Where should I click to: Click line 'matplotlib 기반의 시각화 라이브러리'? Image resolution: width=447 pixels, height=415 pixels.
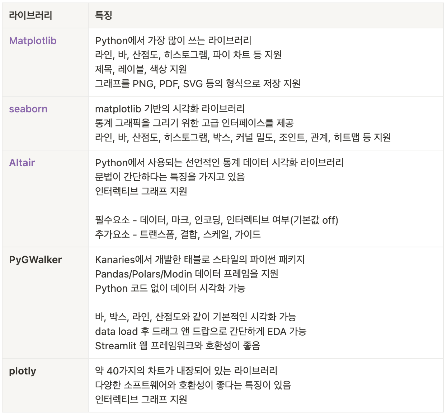(x=170, y=109)
